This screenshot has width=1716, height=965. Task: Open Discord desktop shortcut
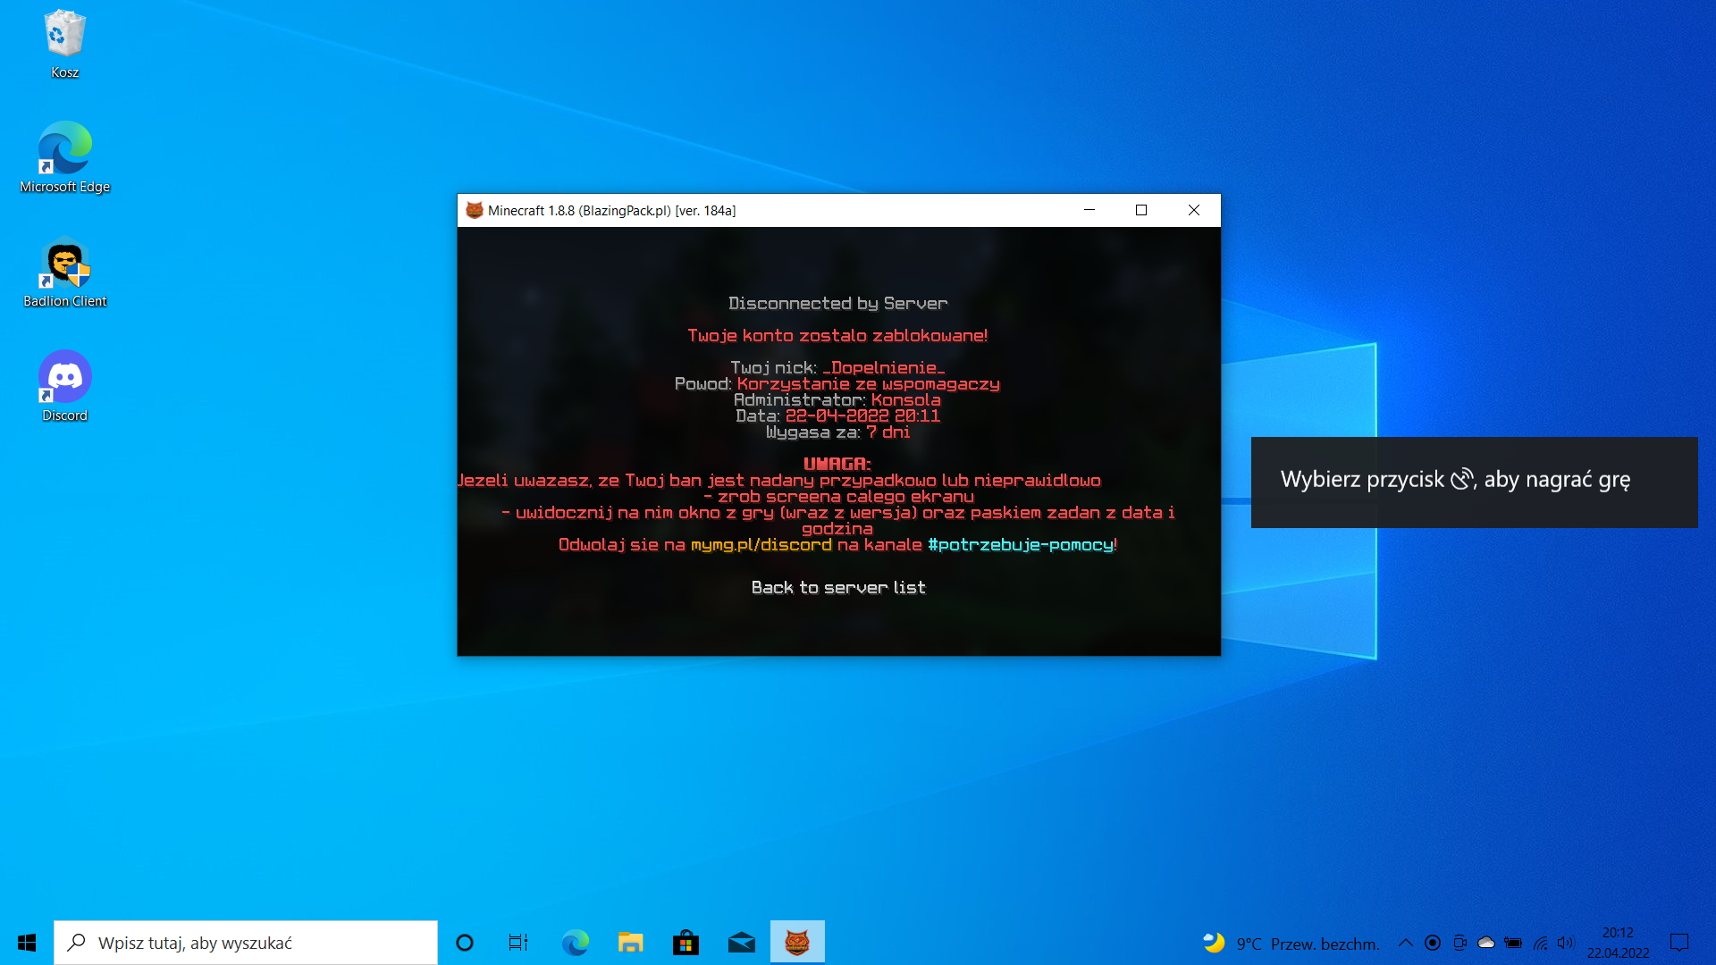tap(64, 377)
